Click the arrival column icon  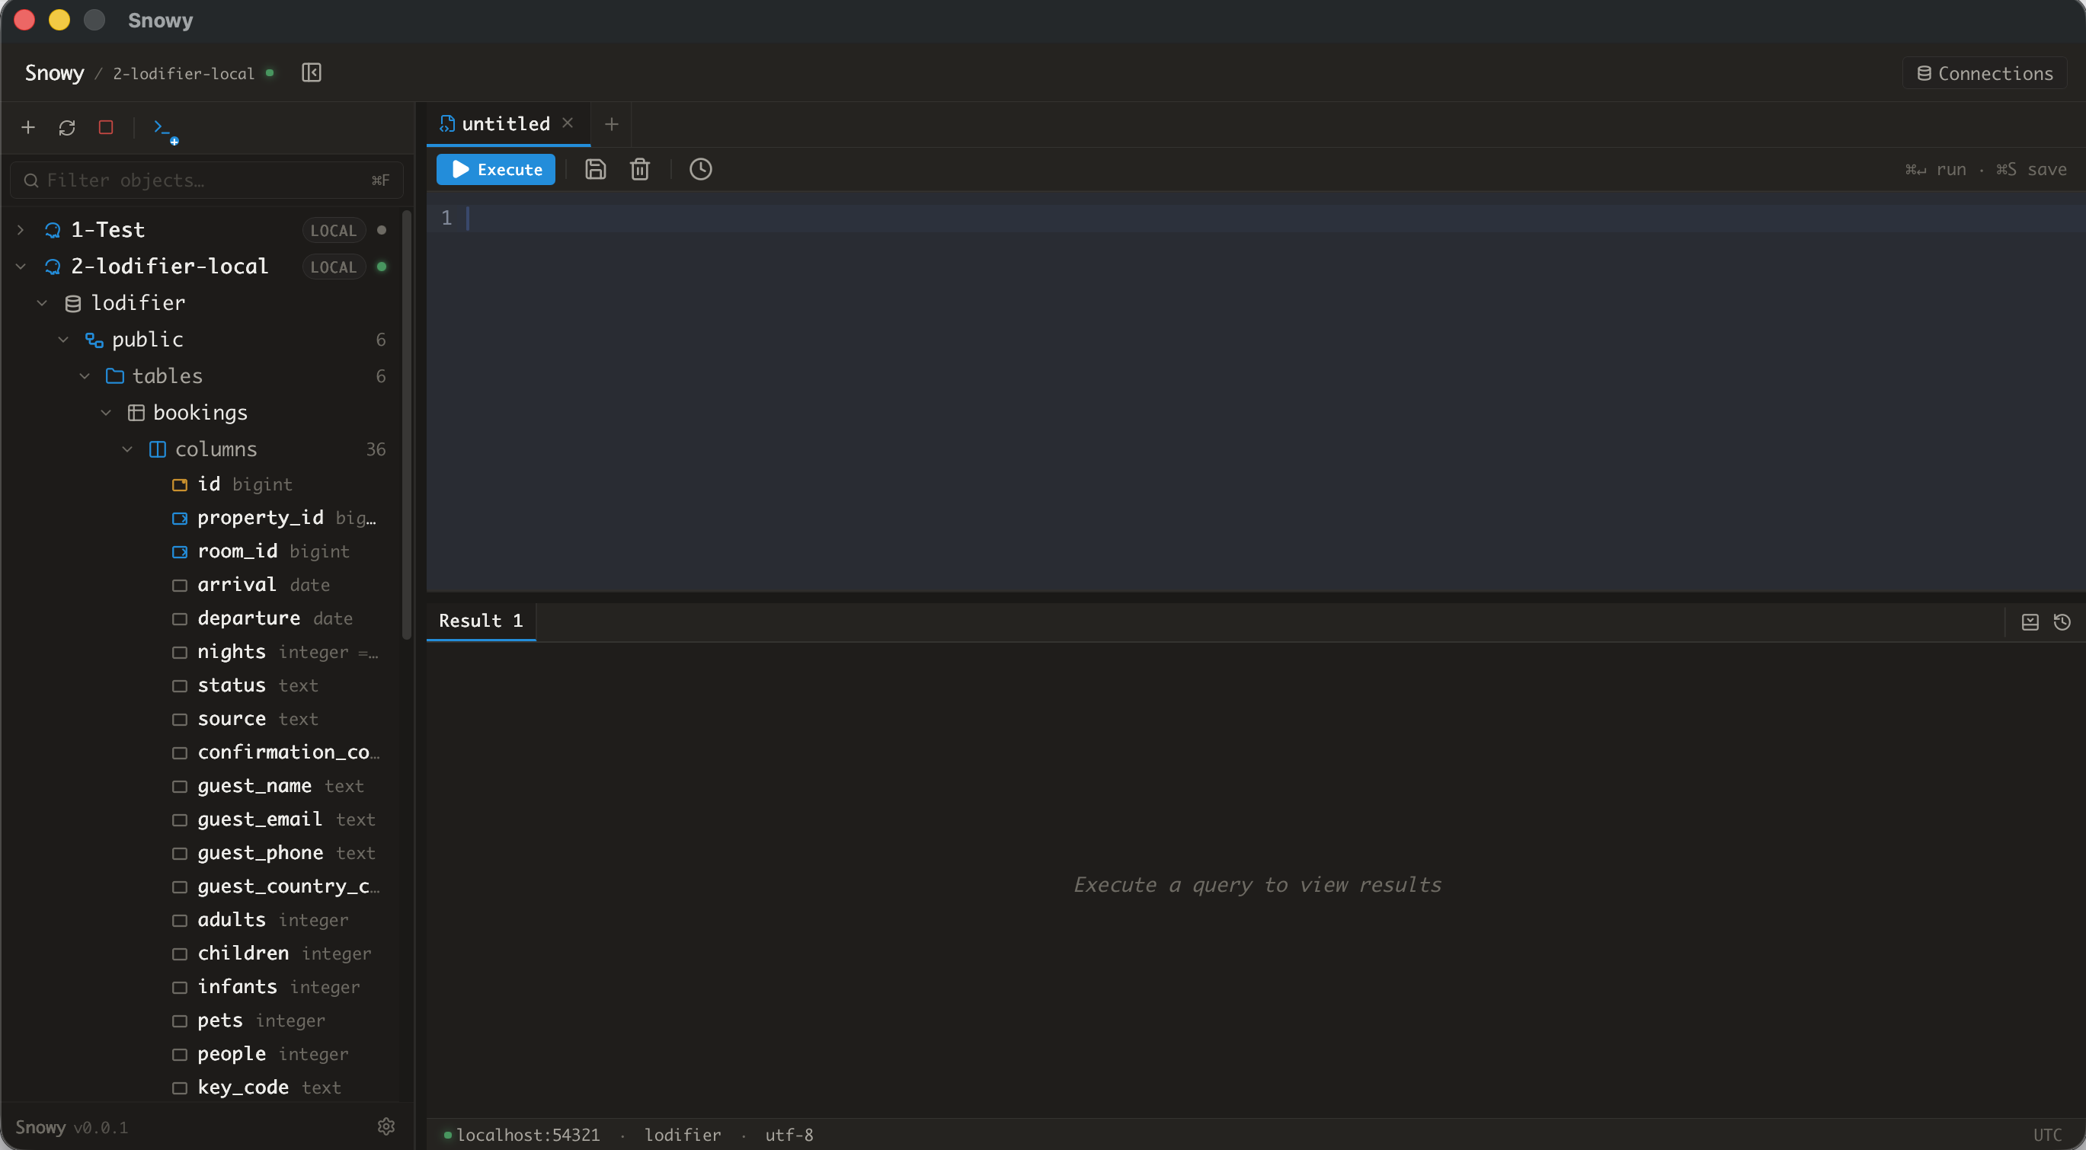click(x=180, y=585)
